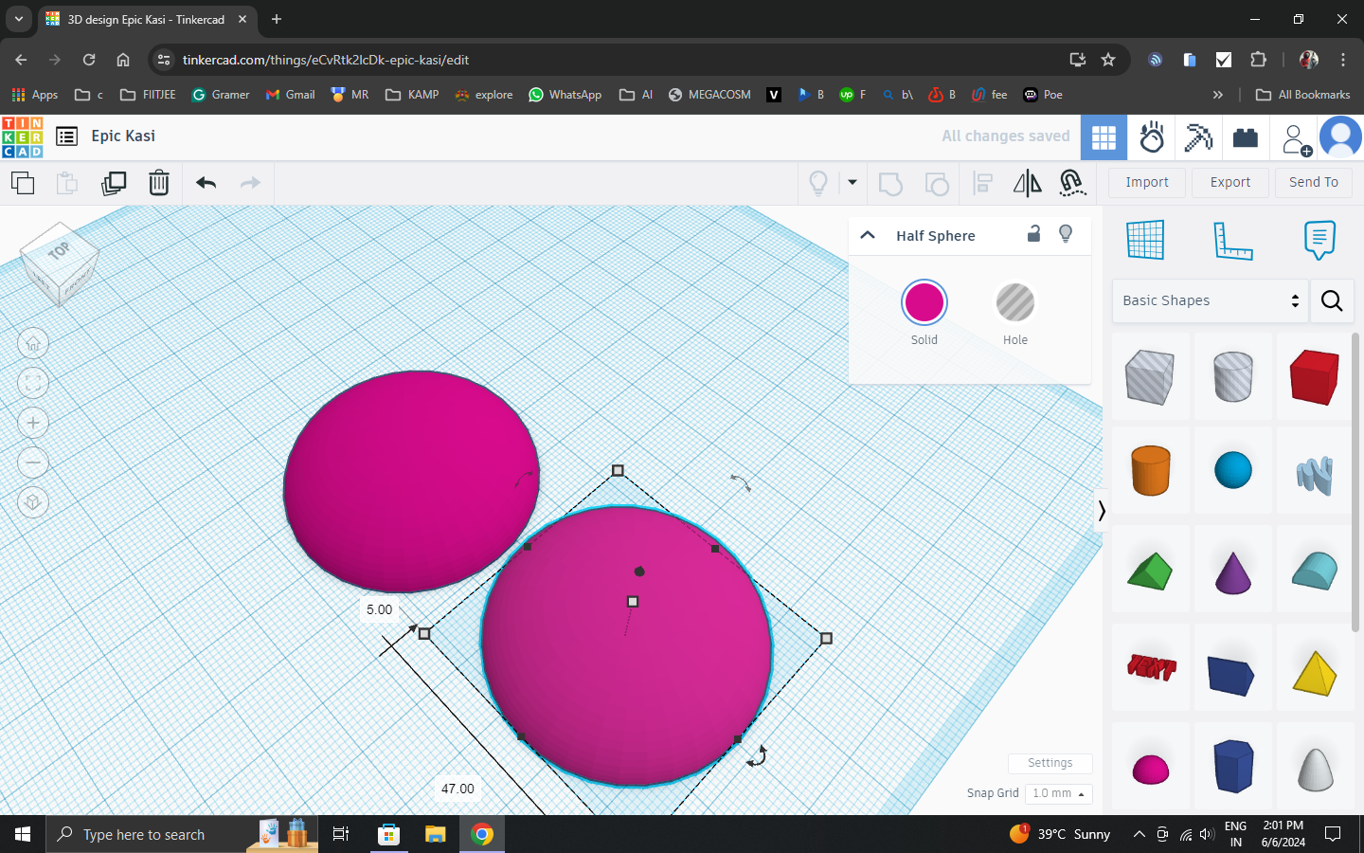Open the WhatsApp bookmark
1364x853 pixels.
[x=565, y=95]
